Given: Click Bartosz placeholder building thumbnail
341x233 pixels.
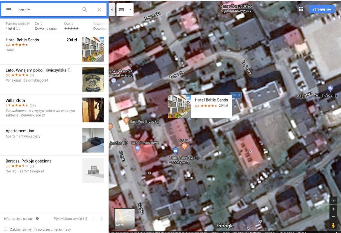Looking at the screenshot, I should pyautogui.click(x=93, y=171).
